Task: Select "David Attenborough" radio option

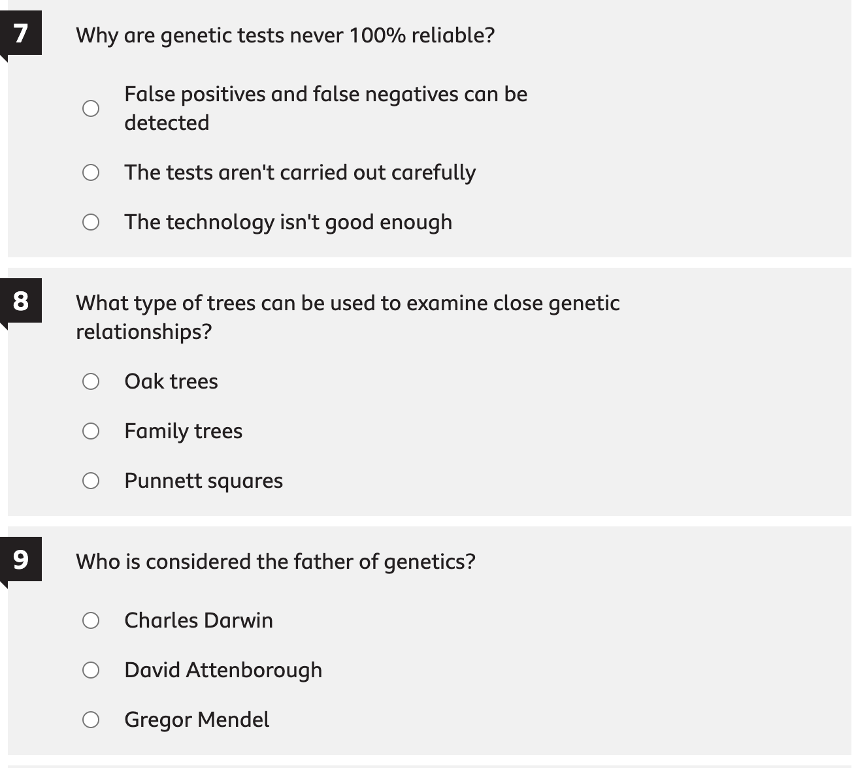Action: 91,670
